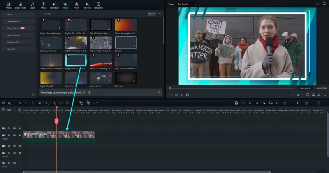
Task: Split clip with the scissors tool
Action: pyautogui.click(x=39, y=103)
